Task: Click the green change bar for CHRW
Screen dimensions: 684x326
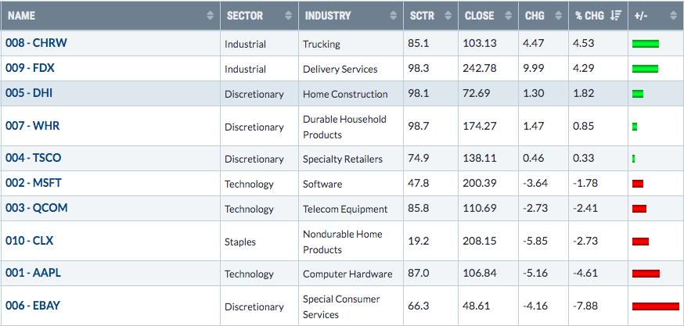Action: coord(646,44)
